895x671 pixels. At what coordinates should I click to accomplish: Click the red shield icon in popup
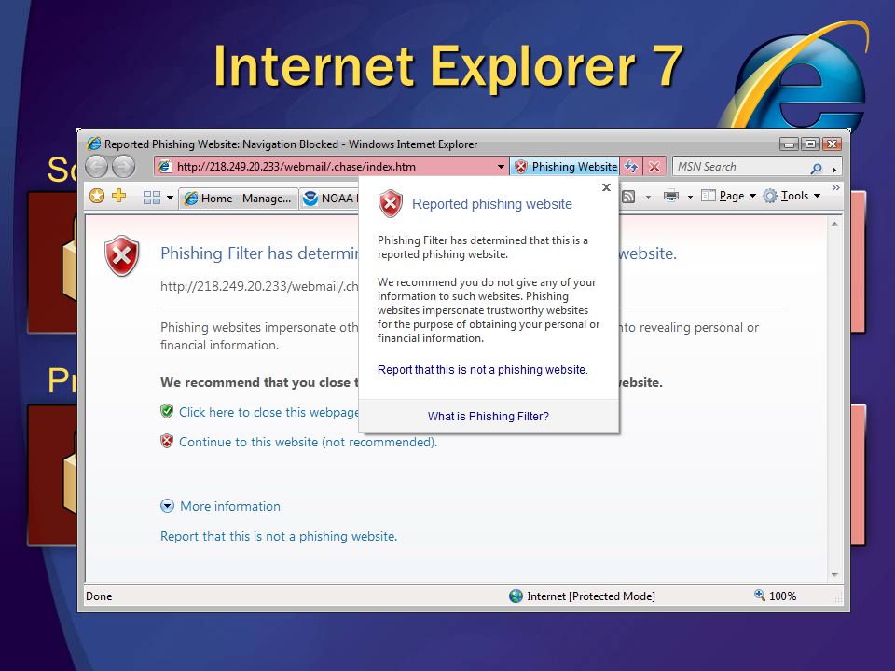391,203
